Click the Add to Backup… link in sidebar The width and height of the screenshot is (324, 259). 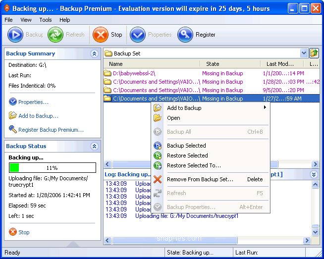(39, 116)
